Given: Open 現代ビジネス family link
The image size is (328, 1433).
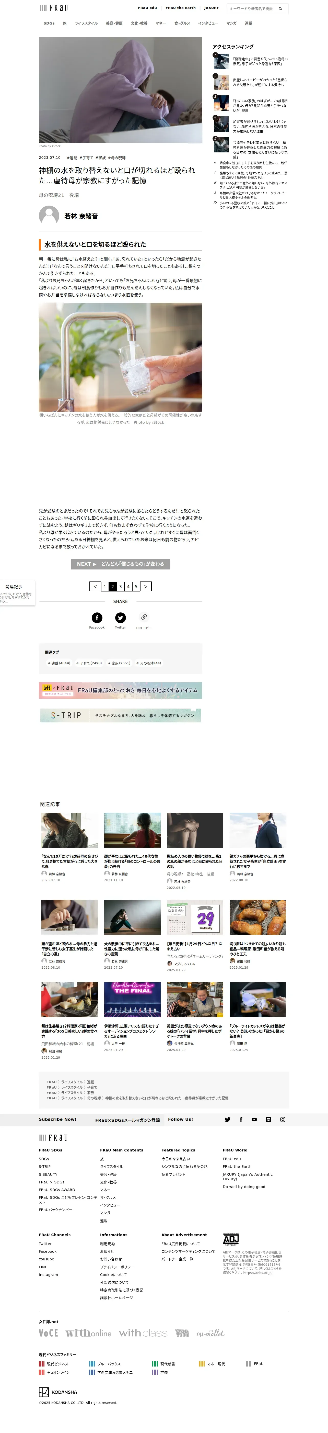Looking at the screenshot, I should pos(53,1363).
